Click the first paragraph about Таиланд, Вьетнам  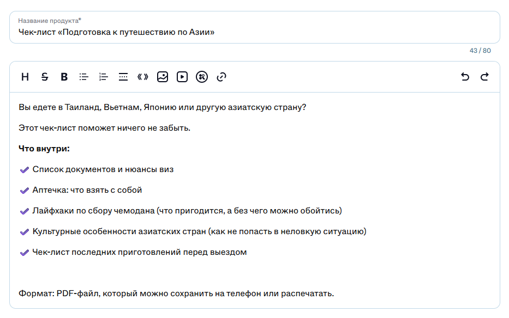(x=163, y=107)
